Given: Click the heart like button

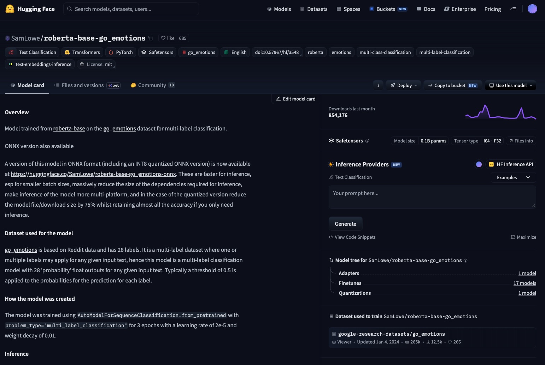Looking at the screenshot, I should (x=168, y=38).
